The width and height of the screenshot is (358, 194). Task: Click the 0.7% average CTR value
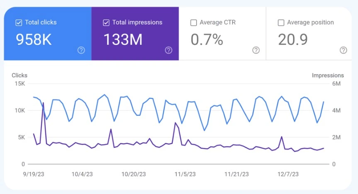coord(207,39)
